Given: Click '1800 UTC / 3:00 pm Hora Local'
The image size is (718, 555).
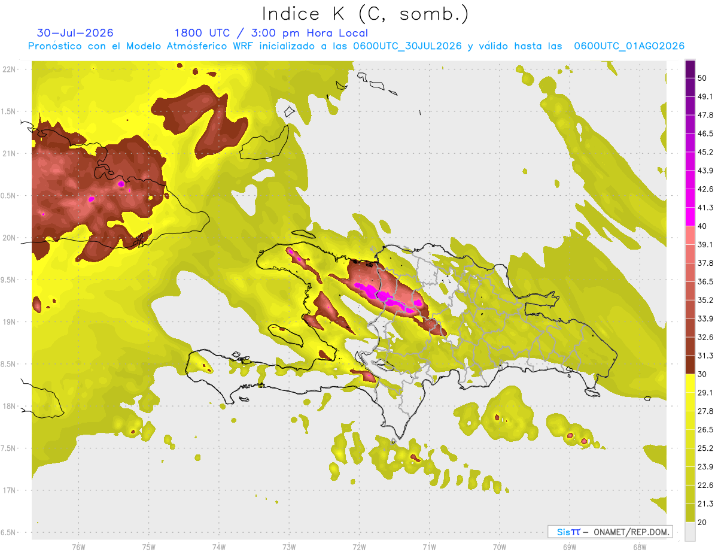Looking at the screenshot, I should [271, 33].
